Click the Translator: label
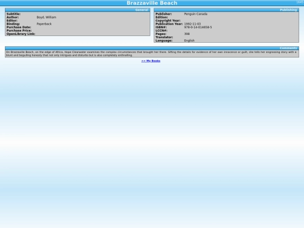The width and height of the screenshot is (304, 228). [x=164, y=37]
